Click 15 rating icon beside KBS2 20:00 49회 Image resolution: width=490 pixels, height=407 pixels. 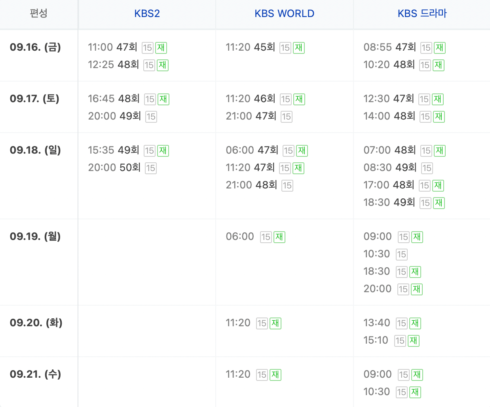pyautogui.click(x=151, y=117)
